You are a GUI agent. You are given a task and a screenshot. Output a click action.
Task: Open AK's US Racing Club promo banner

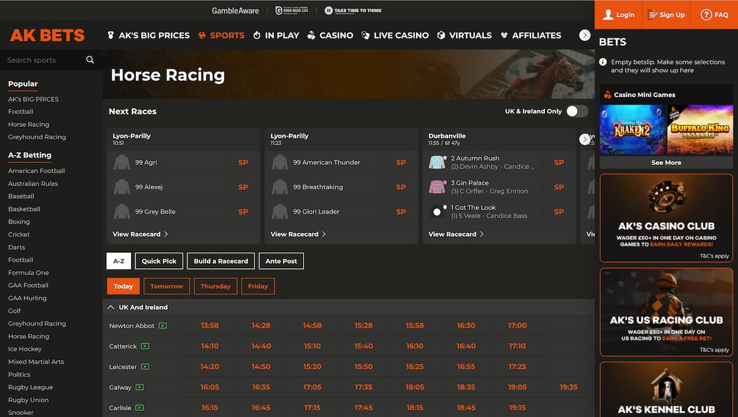(x=666, y=312)
